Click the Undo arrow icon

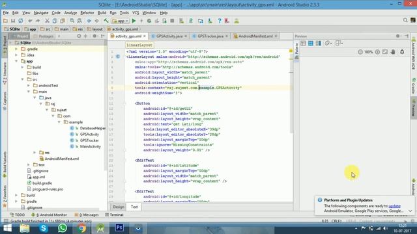(30, 21)
